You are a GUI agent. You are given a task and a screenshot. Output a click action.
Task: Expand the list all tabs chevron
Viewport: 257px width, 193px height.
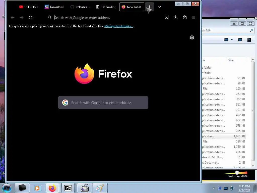(x=159, y=7)
